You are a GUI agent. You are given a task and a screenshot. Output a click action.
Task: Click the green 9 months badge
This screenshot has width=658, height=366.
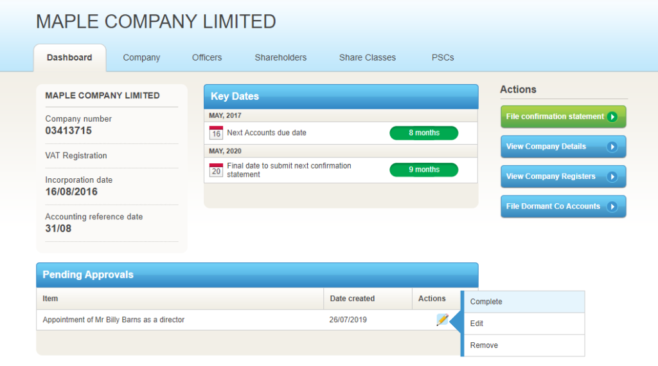pyautogui.click(x=424, y=170)
